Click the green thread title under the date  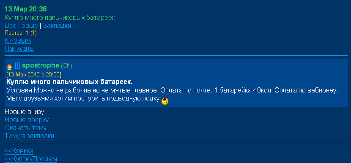click(60, 18)
